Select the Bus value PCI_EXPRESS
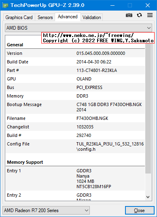Image resolution: width=157 pixels, height=217 pixels. (89, 87)
